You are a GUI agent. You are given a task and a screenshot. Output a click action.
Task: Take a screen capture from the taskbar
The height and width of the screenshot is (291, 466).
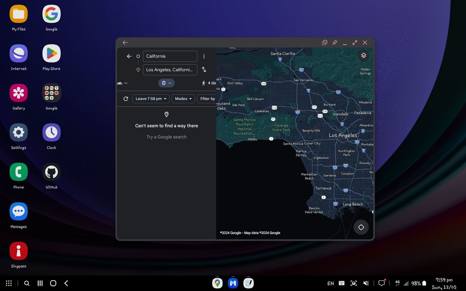tap(354, 283)
